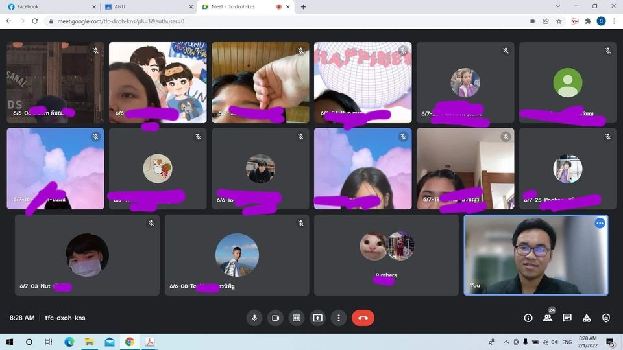623x350 pixels.
Task: Close the Facebook tab
Action: (x=93, y=6)
